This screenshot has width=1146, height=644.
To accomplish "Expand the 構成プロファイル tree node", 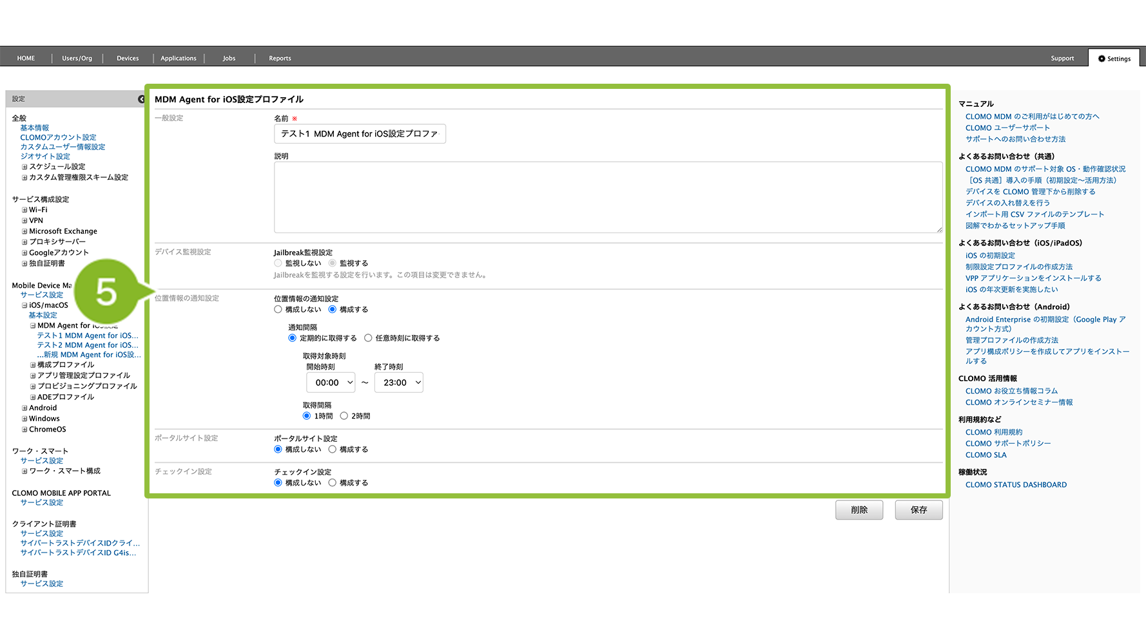I will click(x=33, y=365).
